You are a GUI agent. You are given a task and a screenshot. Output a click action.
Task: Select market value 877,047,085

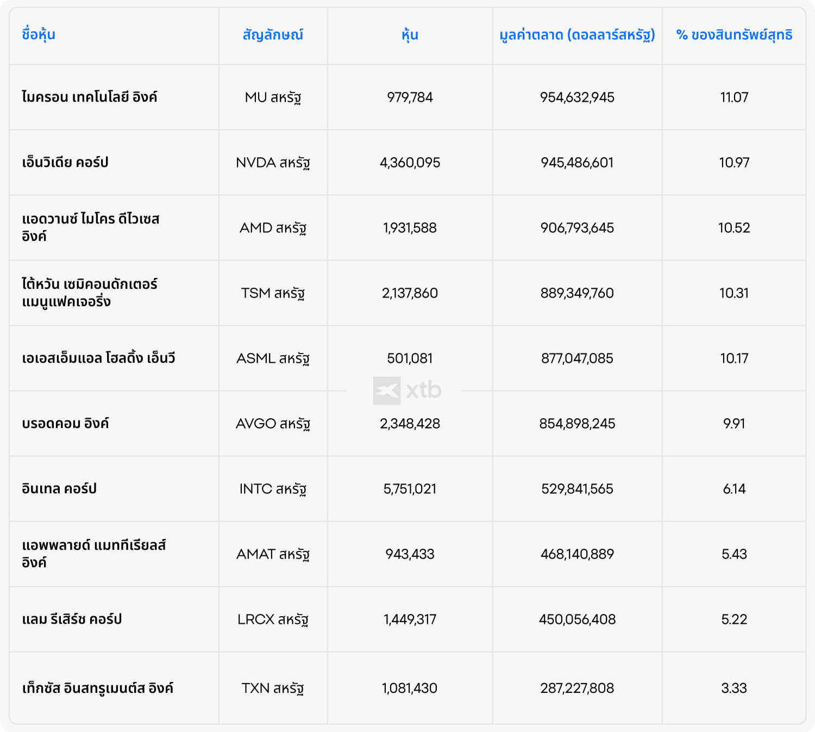(x=577, y=358)
